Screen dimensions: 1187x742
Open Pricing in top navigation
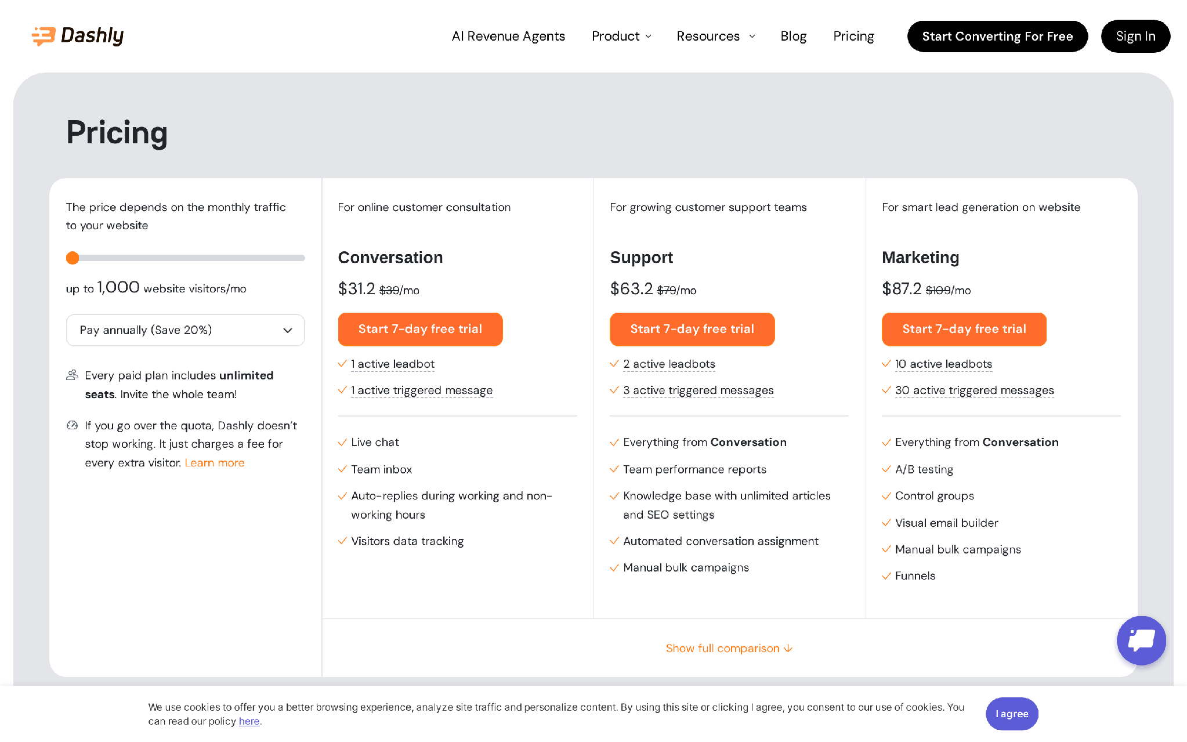[x=853, y=36]
